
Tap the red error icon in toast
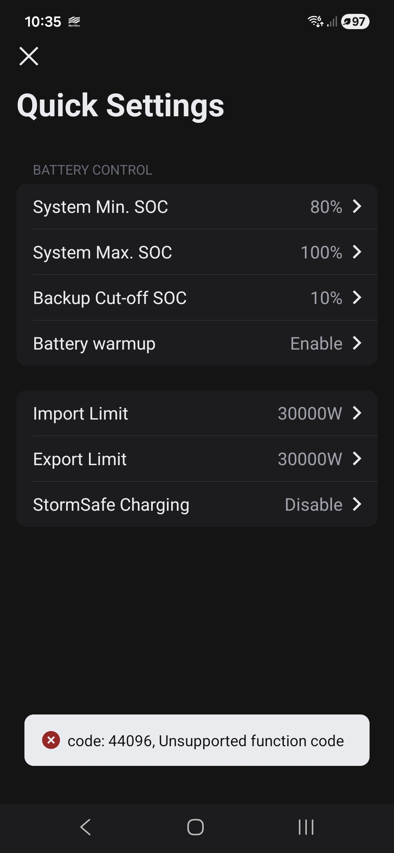51,740
